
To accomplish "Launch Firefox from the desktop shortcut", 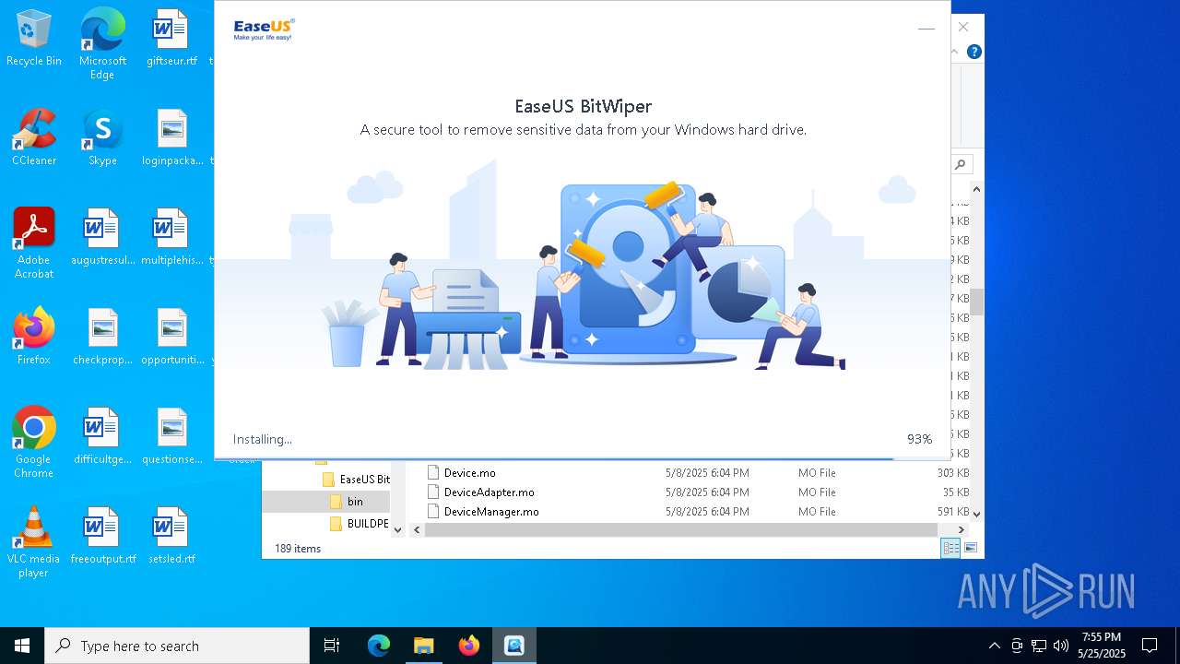I will point(34,337).
